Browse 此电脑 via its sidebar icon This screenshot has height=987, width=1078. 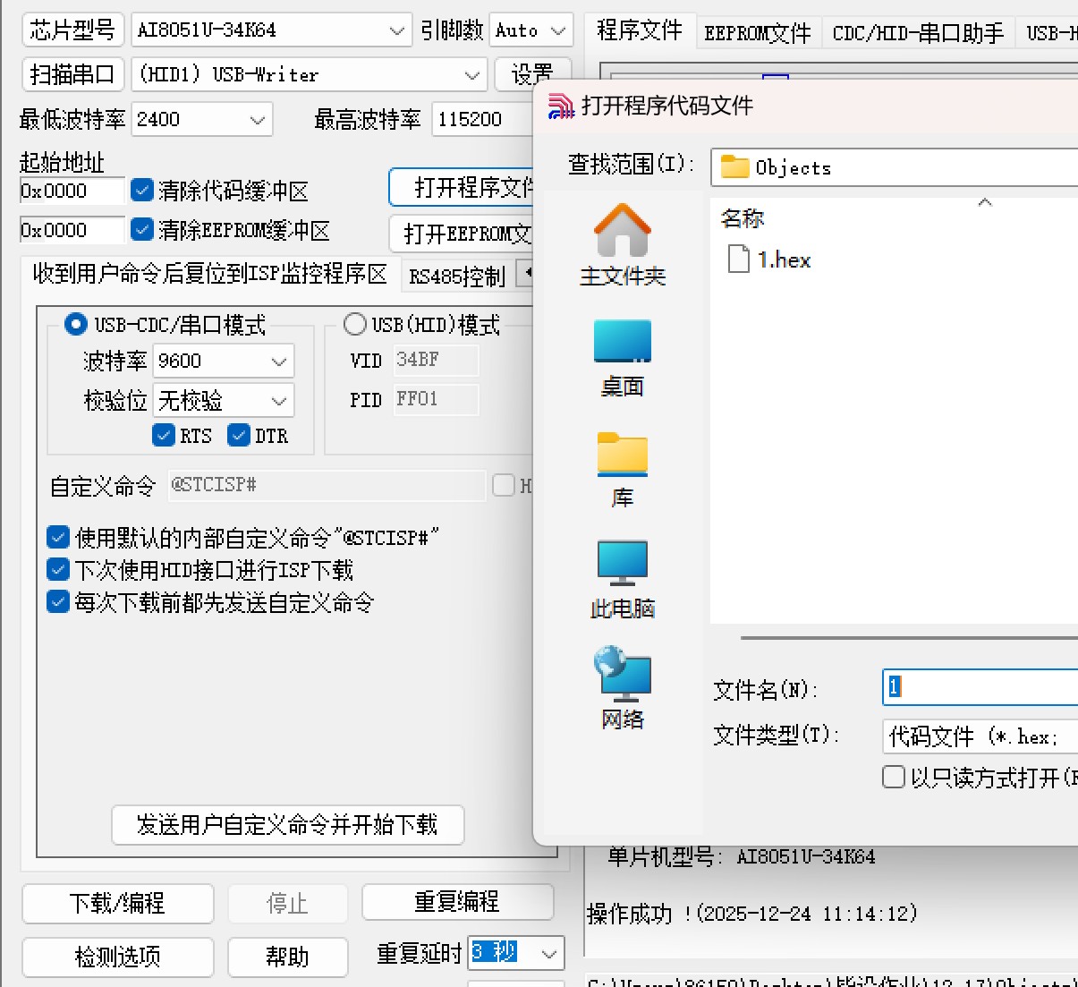pyautogui.click(x=623, y=573)
